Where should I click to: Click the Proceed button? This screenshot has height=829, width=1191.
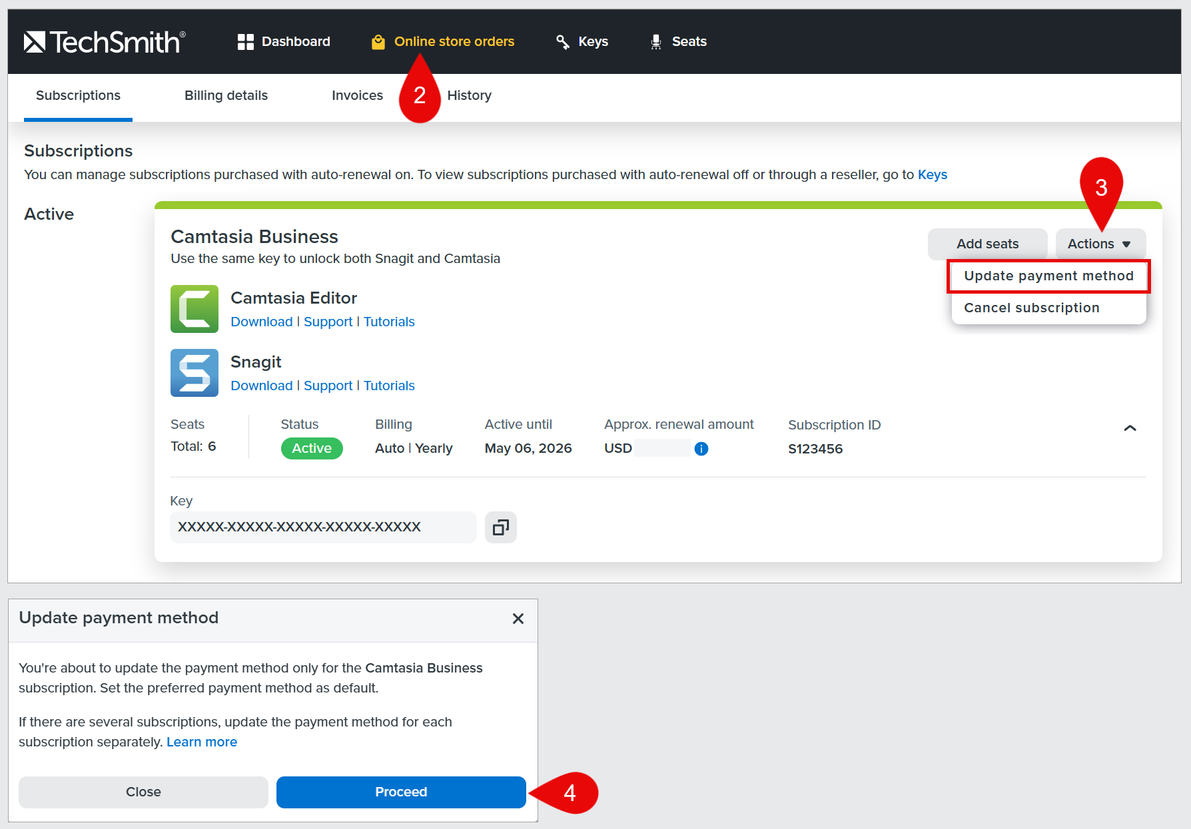pyautogui.click(x=401, y=792)
